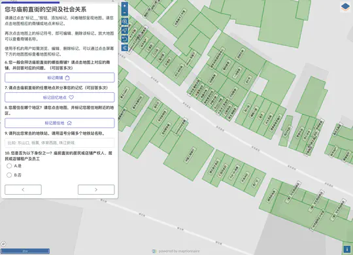
Task: Zoom out the map with minus button
Action: [x=125, y=12]
